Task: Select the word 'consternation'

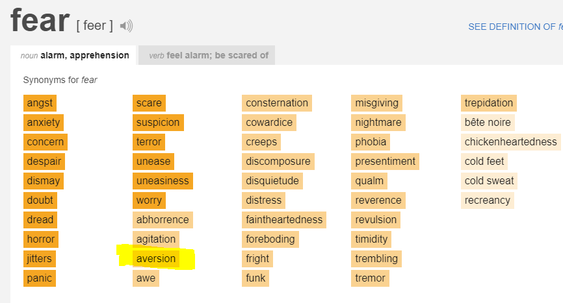Action: coord(277,103)
